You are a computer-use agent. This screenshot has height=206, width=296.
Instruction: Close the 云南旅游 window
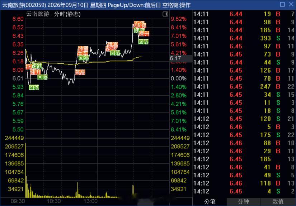[x=291, y=4]
